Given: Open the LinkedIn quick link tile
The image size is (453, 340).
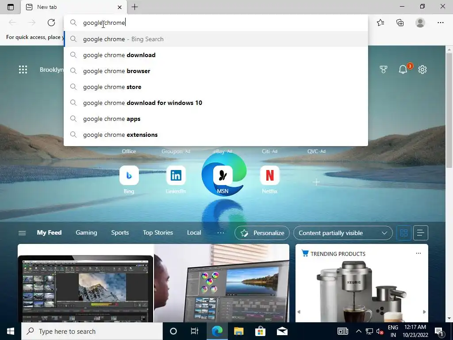Looking at the screenshot, I should tap(176, 175).
